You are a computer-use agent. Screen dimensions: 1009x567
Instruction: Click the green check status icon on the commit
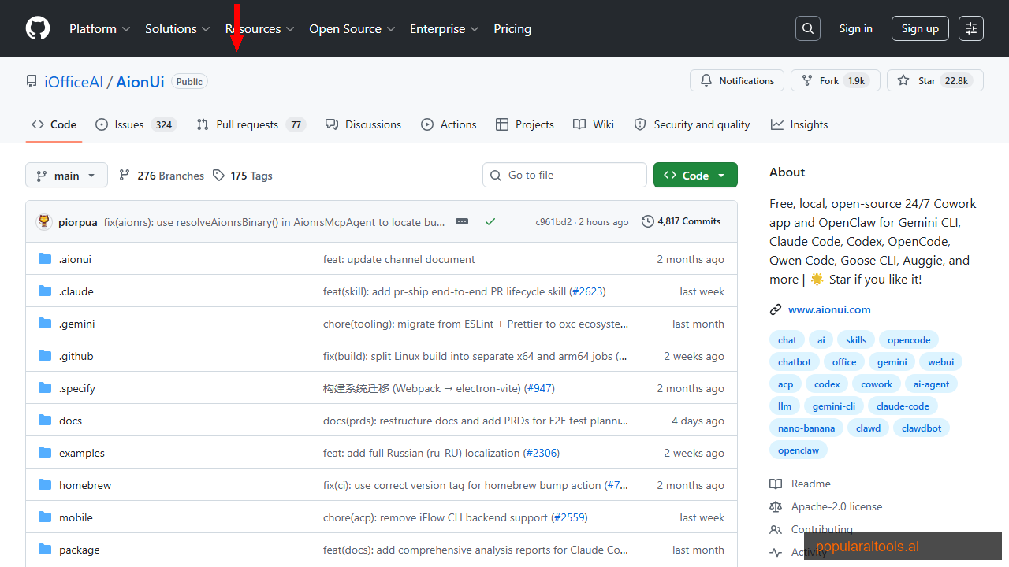[x=490, y=221]
